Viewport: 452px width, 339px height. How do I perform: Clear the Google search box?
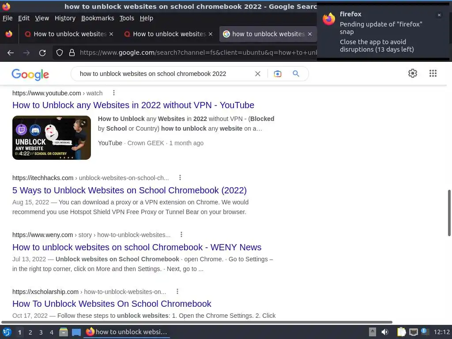click(258, 74)
